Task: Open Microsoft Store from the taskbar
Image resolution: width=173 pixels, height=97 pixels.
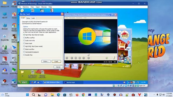Action: [65, 95]
